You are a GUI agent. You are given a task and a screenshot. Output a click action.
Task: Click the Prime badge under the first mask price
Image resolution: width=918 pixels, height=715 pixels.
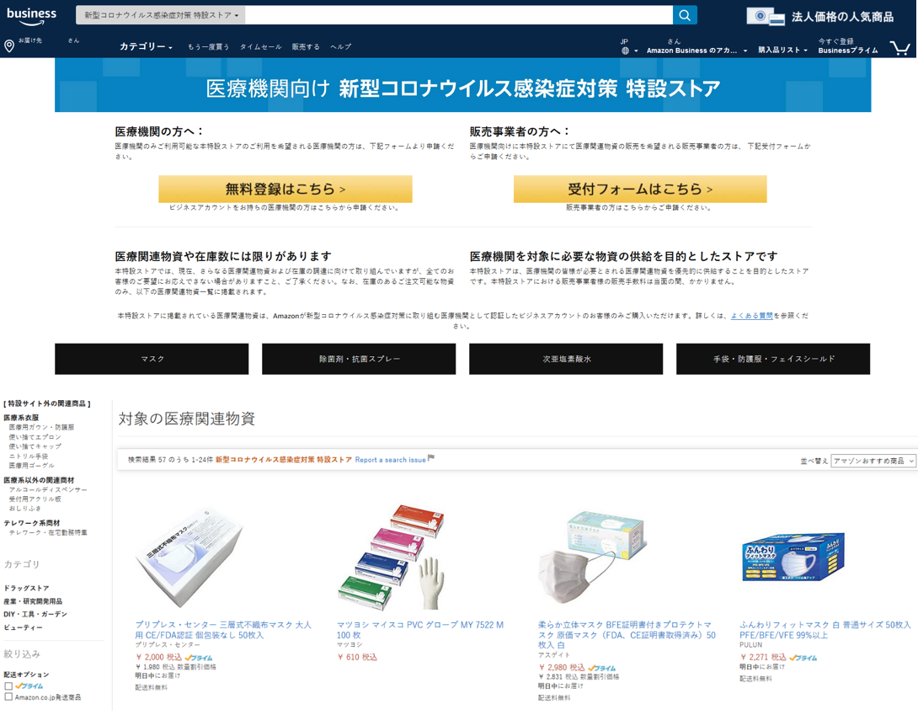pyautogui.click(x=199, y=658)
